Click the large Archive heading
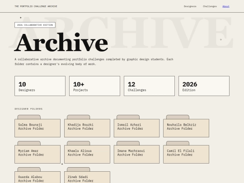This screenshot has height=183, width=244. coord(61,42)
